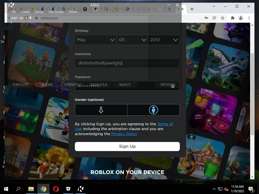Click the purple DJ game thumbnail
The width and height of the screenshot is (259, 194).
213,112
